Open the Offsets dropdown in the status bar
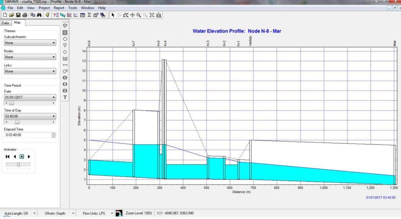The image size is (401, 219). [73, 213]
